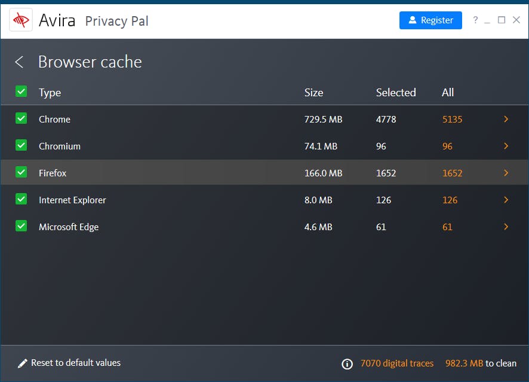Click the Avira red umbrella logo

pyautogui.click(x=21, y=20)
